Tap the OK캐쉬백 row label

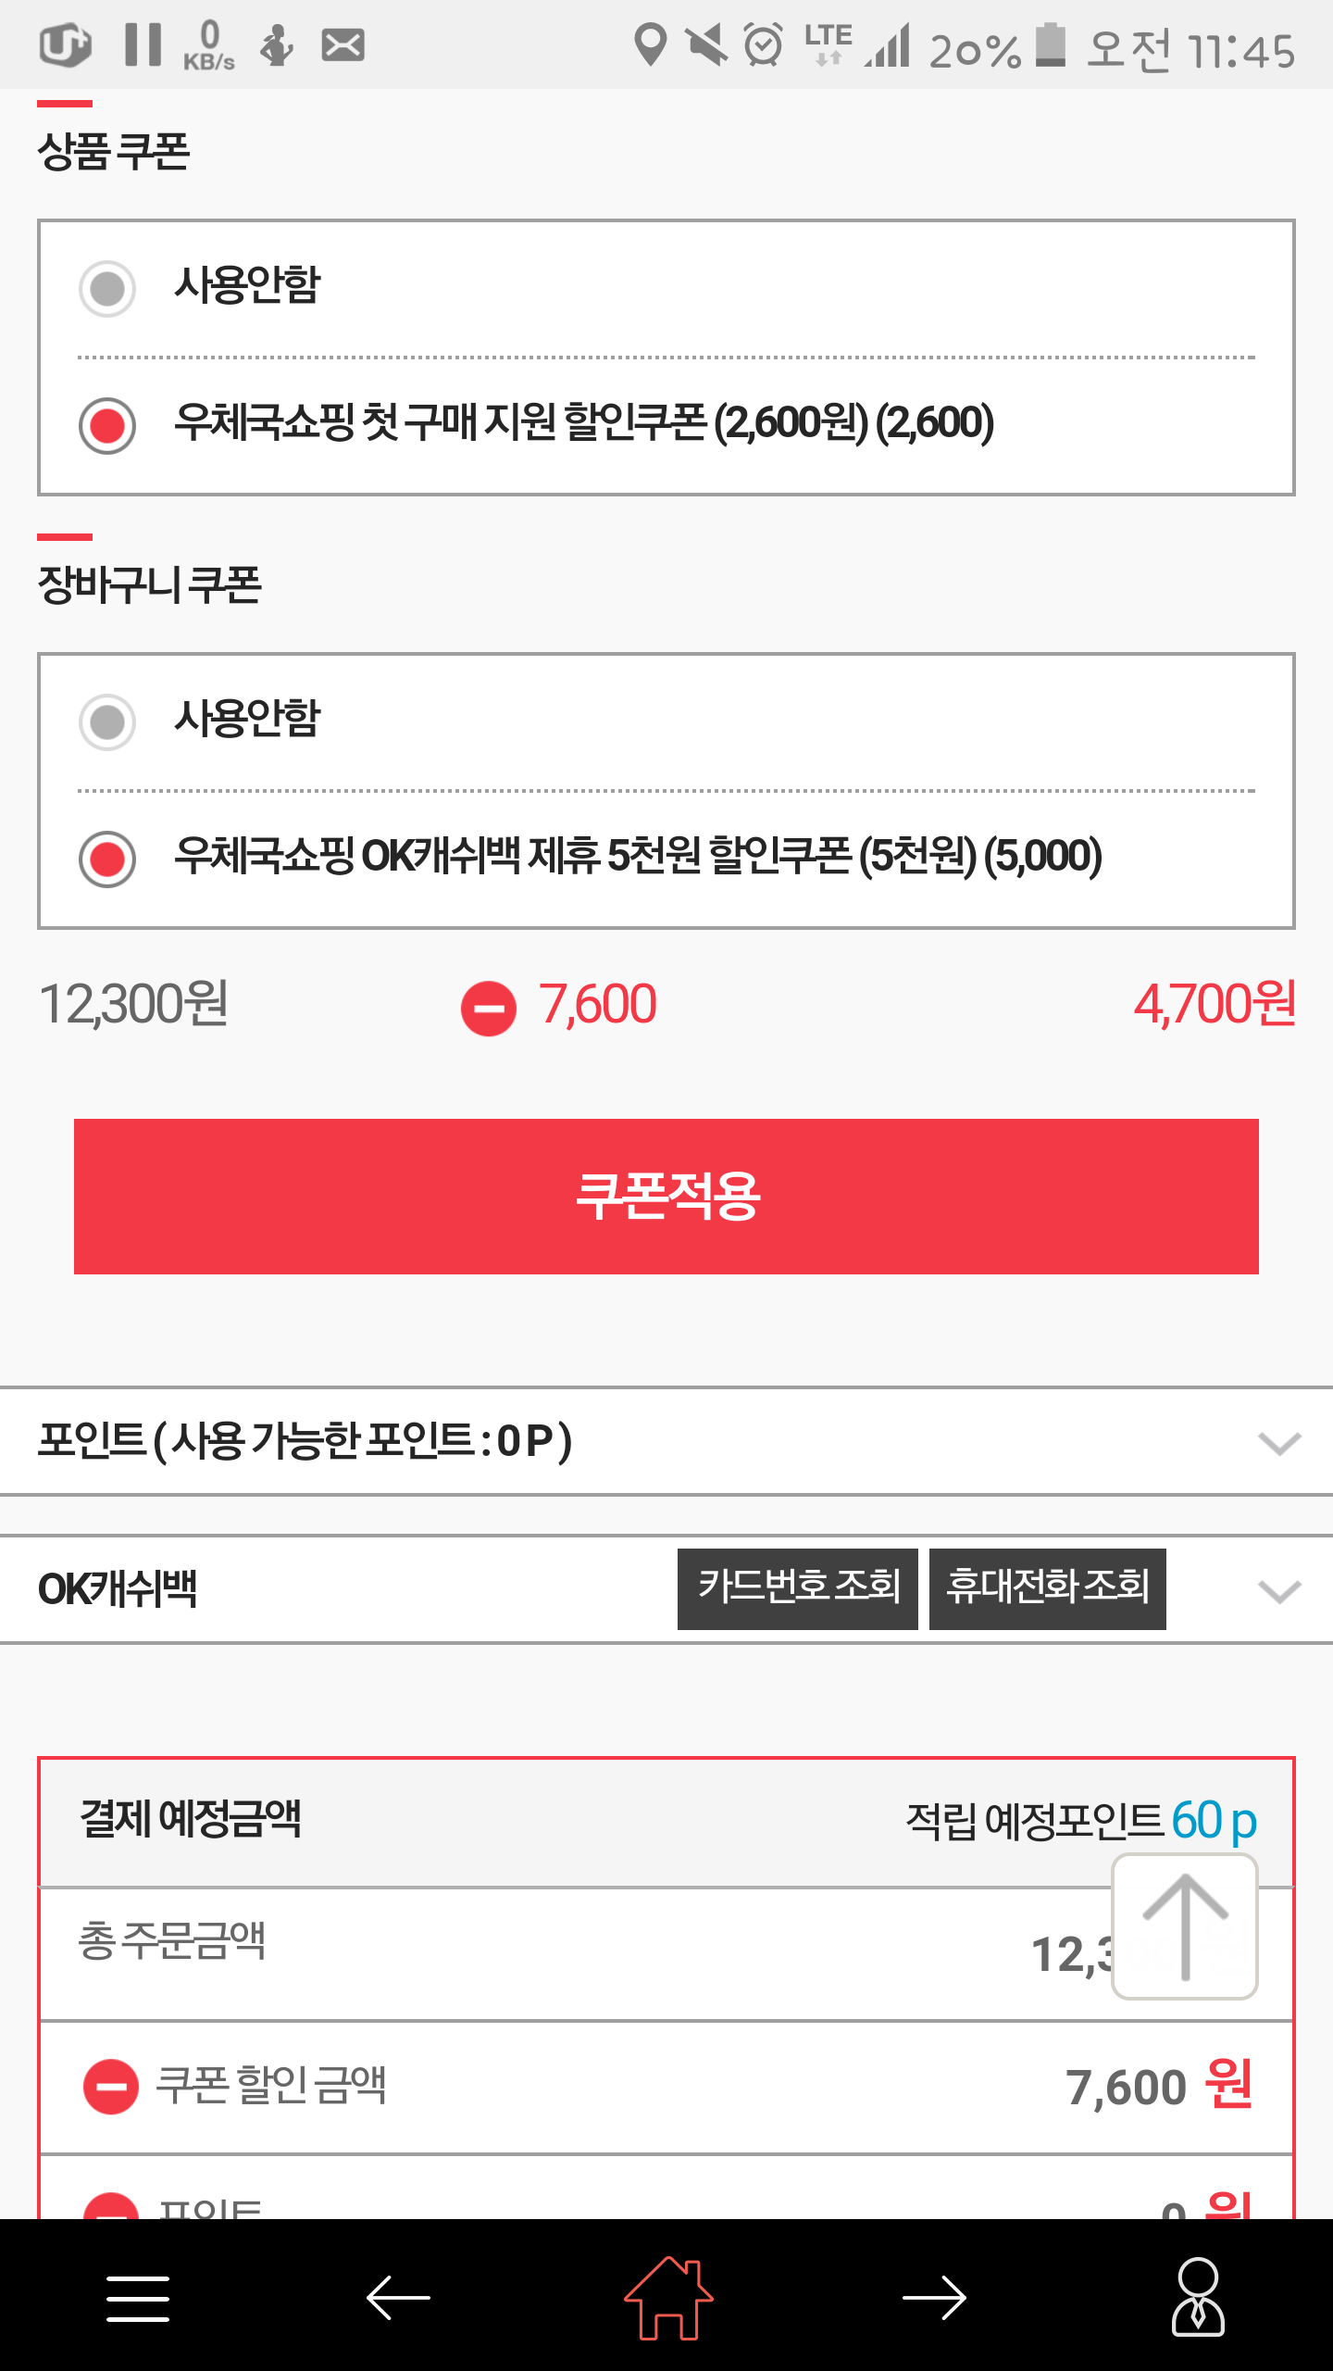point(118,1589)
